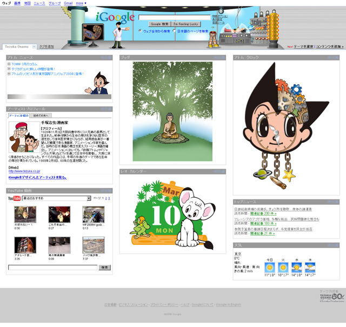Open the トップニュース gadget menu arrow
Image resolution: width=346 pixels, height=327 pixels.
click(329, 202)
